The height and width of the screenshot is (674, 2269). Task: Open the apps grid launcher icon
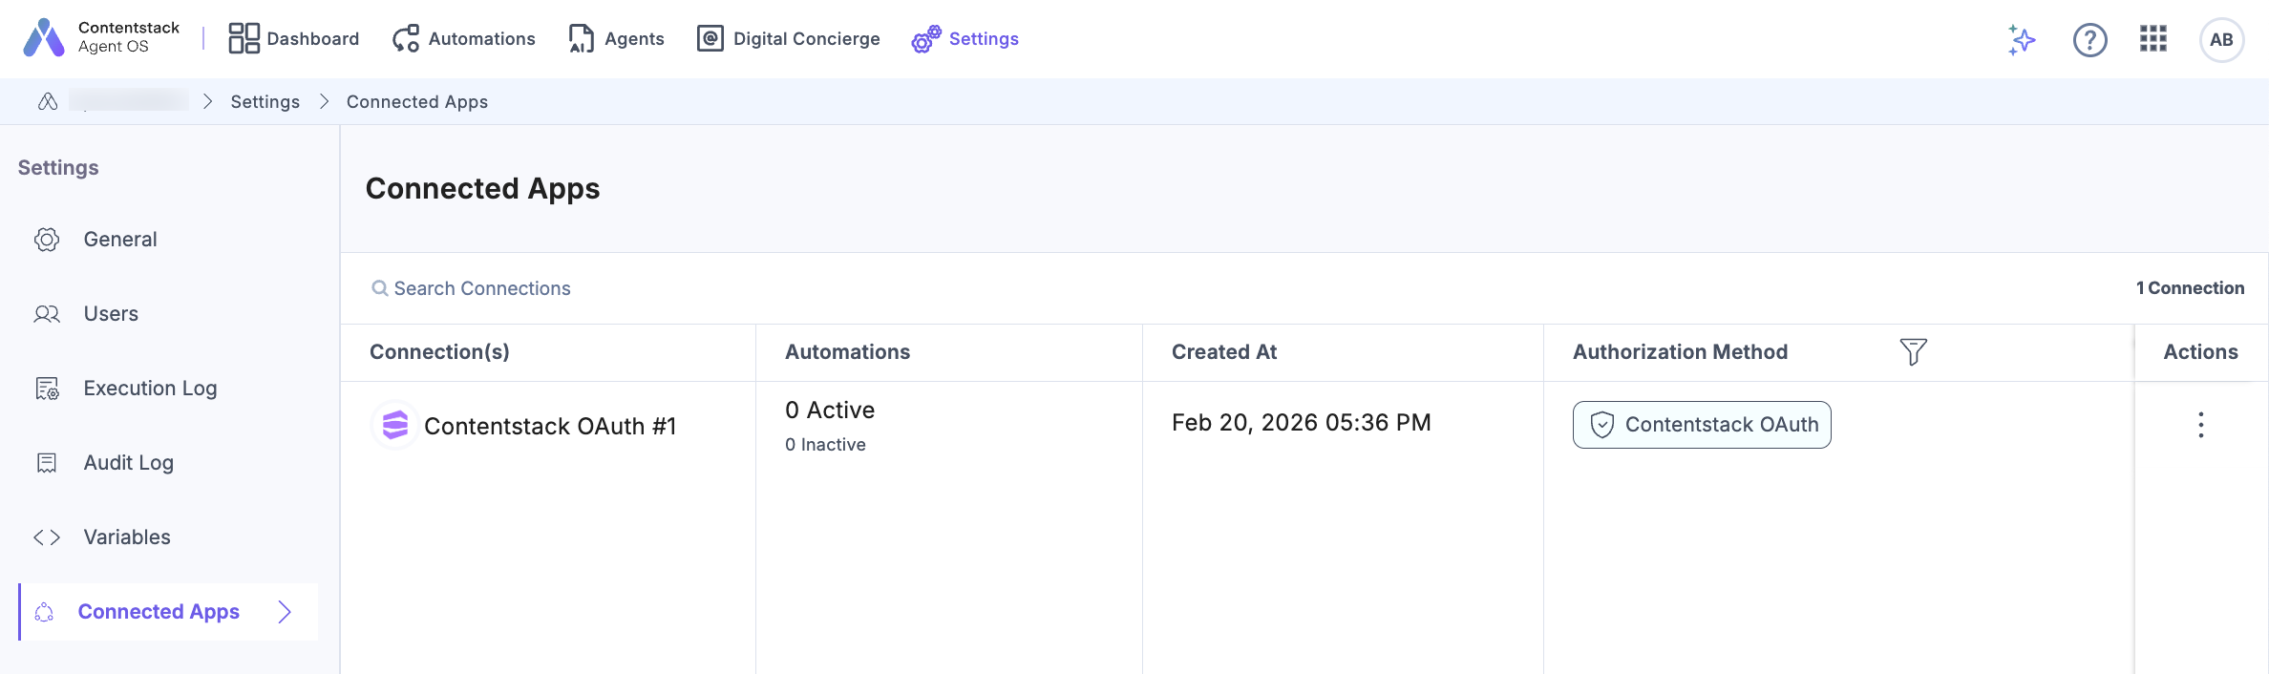(x=2153, y=39)
